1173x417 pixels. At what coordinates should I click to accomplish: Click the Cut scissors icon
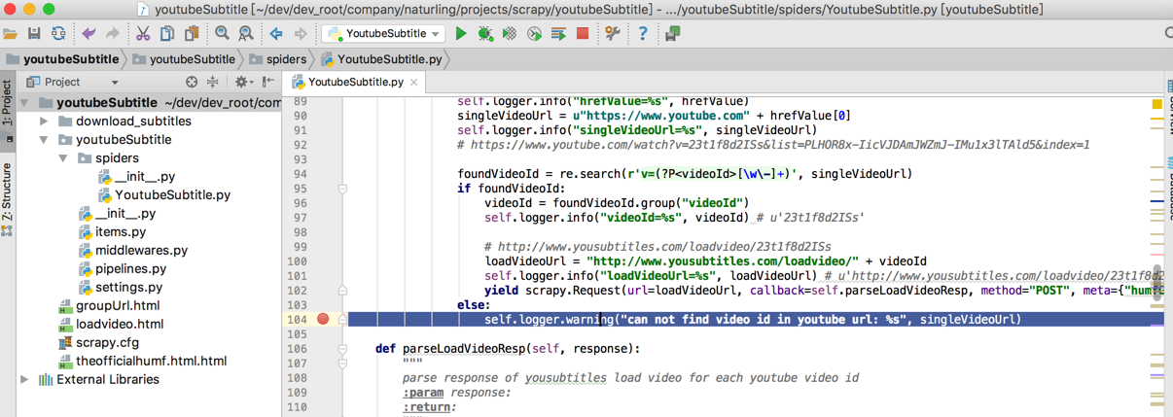[x=143, y=34]
